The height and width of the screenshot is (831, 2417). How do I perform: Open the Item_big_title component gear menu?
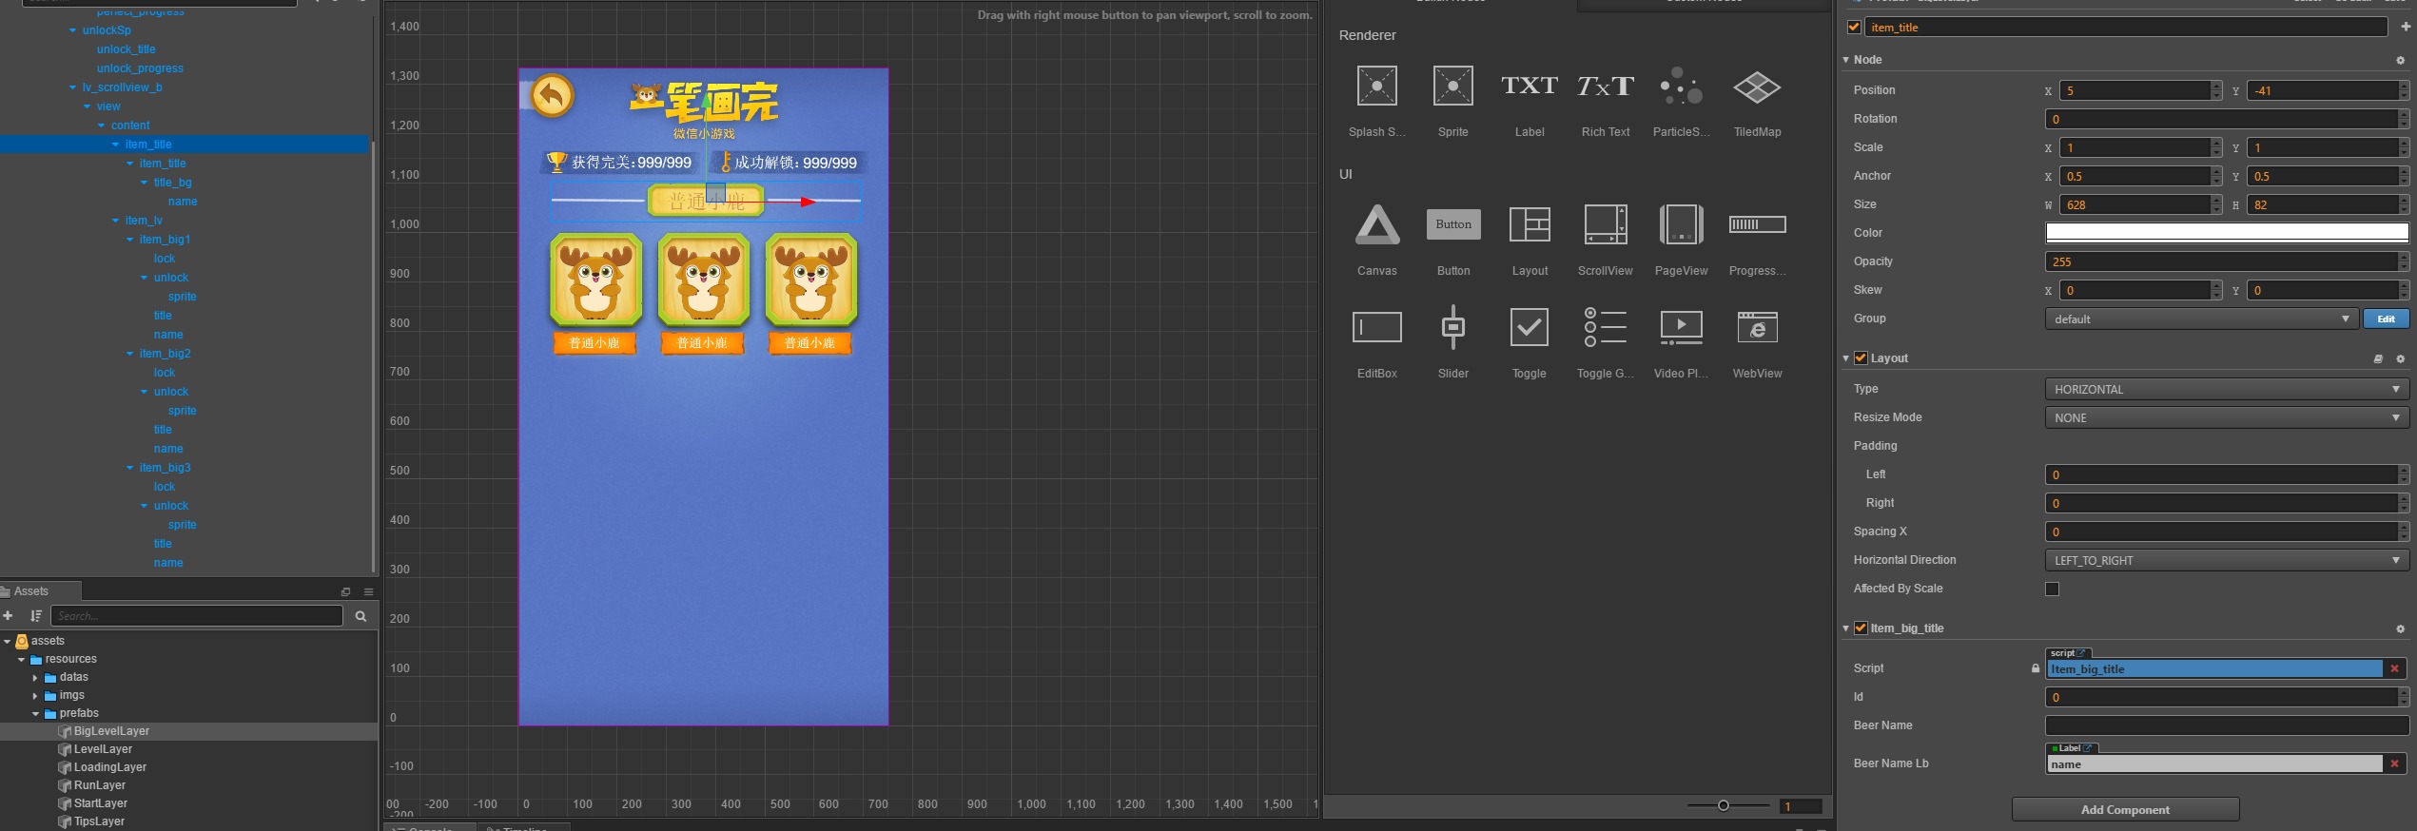coord(2400,628)
